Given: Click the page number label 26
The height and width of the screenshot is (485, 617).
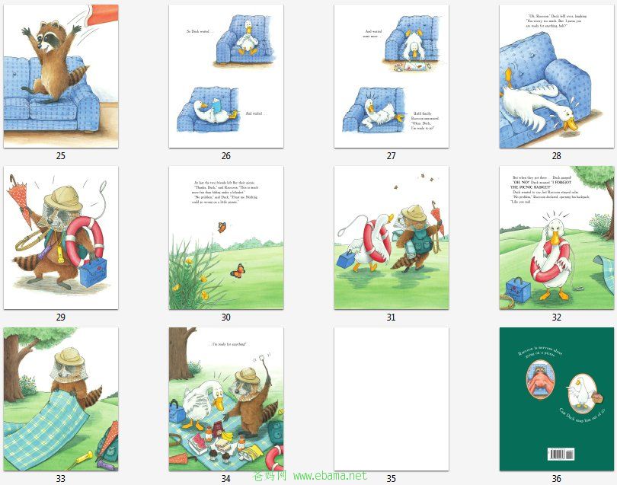Looking at the screenshot, I should coord(226,156).
